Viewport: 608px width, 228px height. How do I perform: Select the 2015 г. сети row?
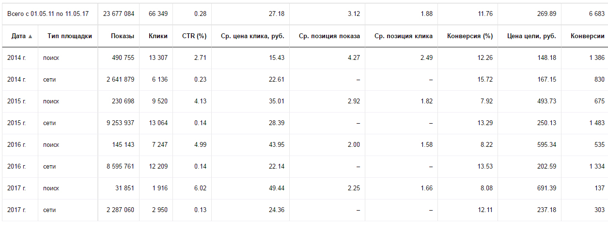point(49,123)
